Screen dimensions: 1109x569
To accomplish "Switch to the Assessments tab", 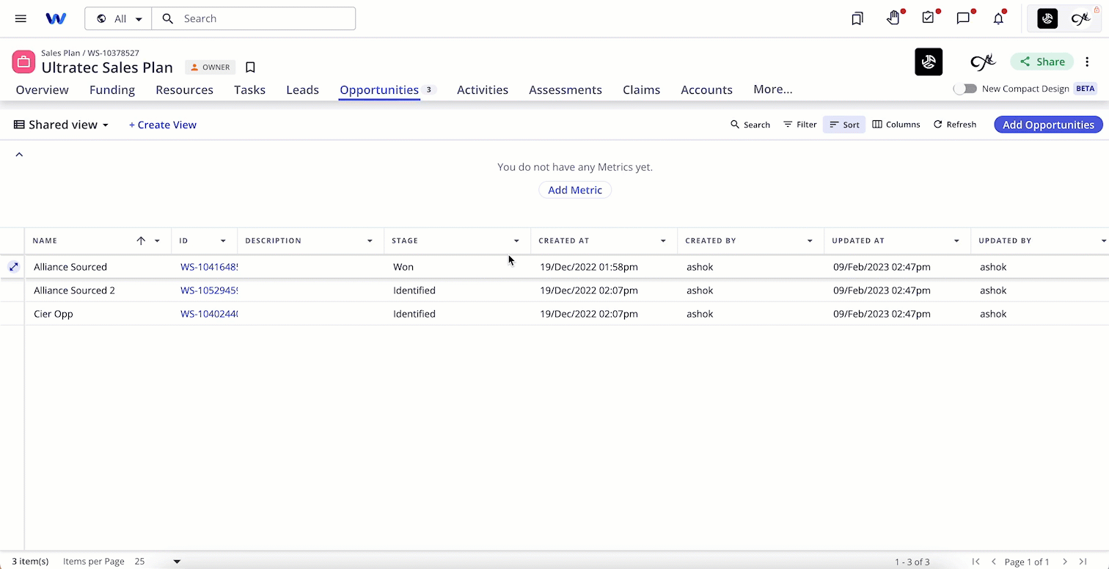I will 566,89.
